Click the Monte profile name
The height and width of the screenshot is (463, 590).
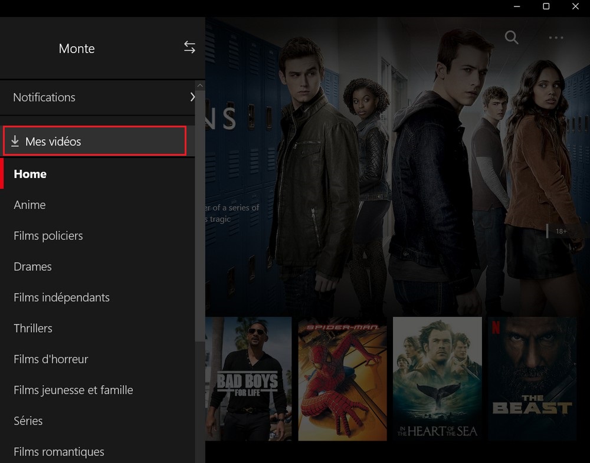(x=77, y=48)
